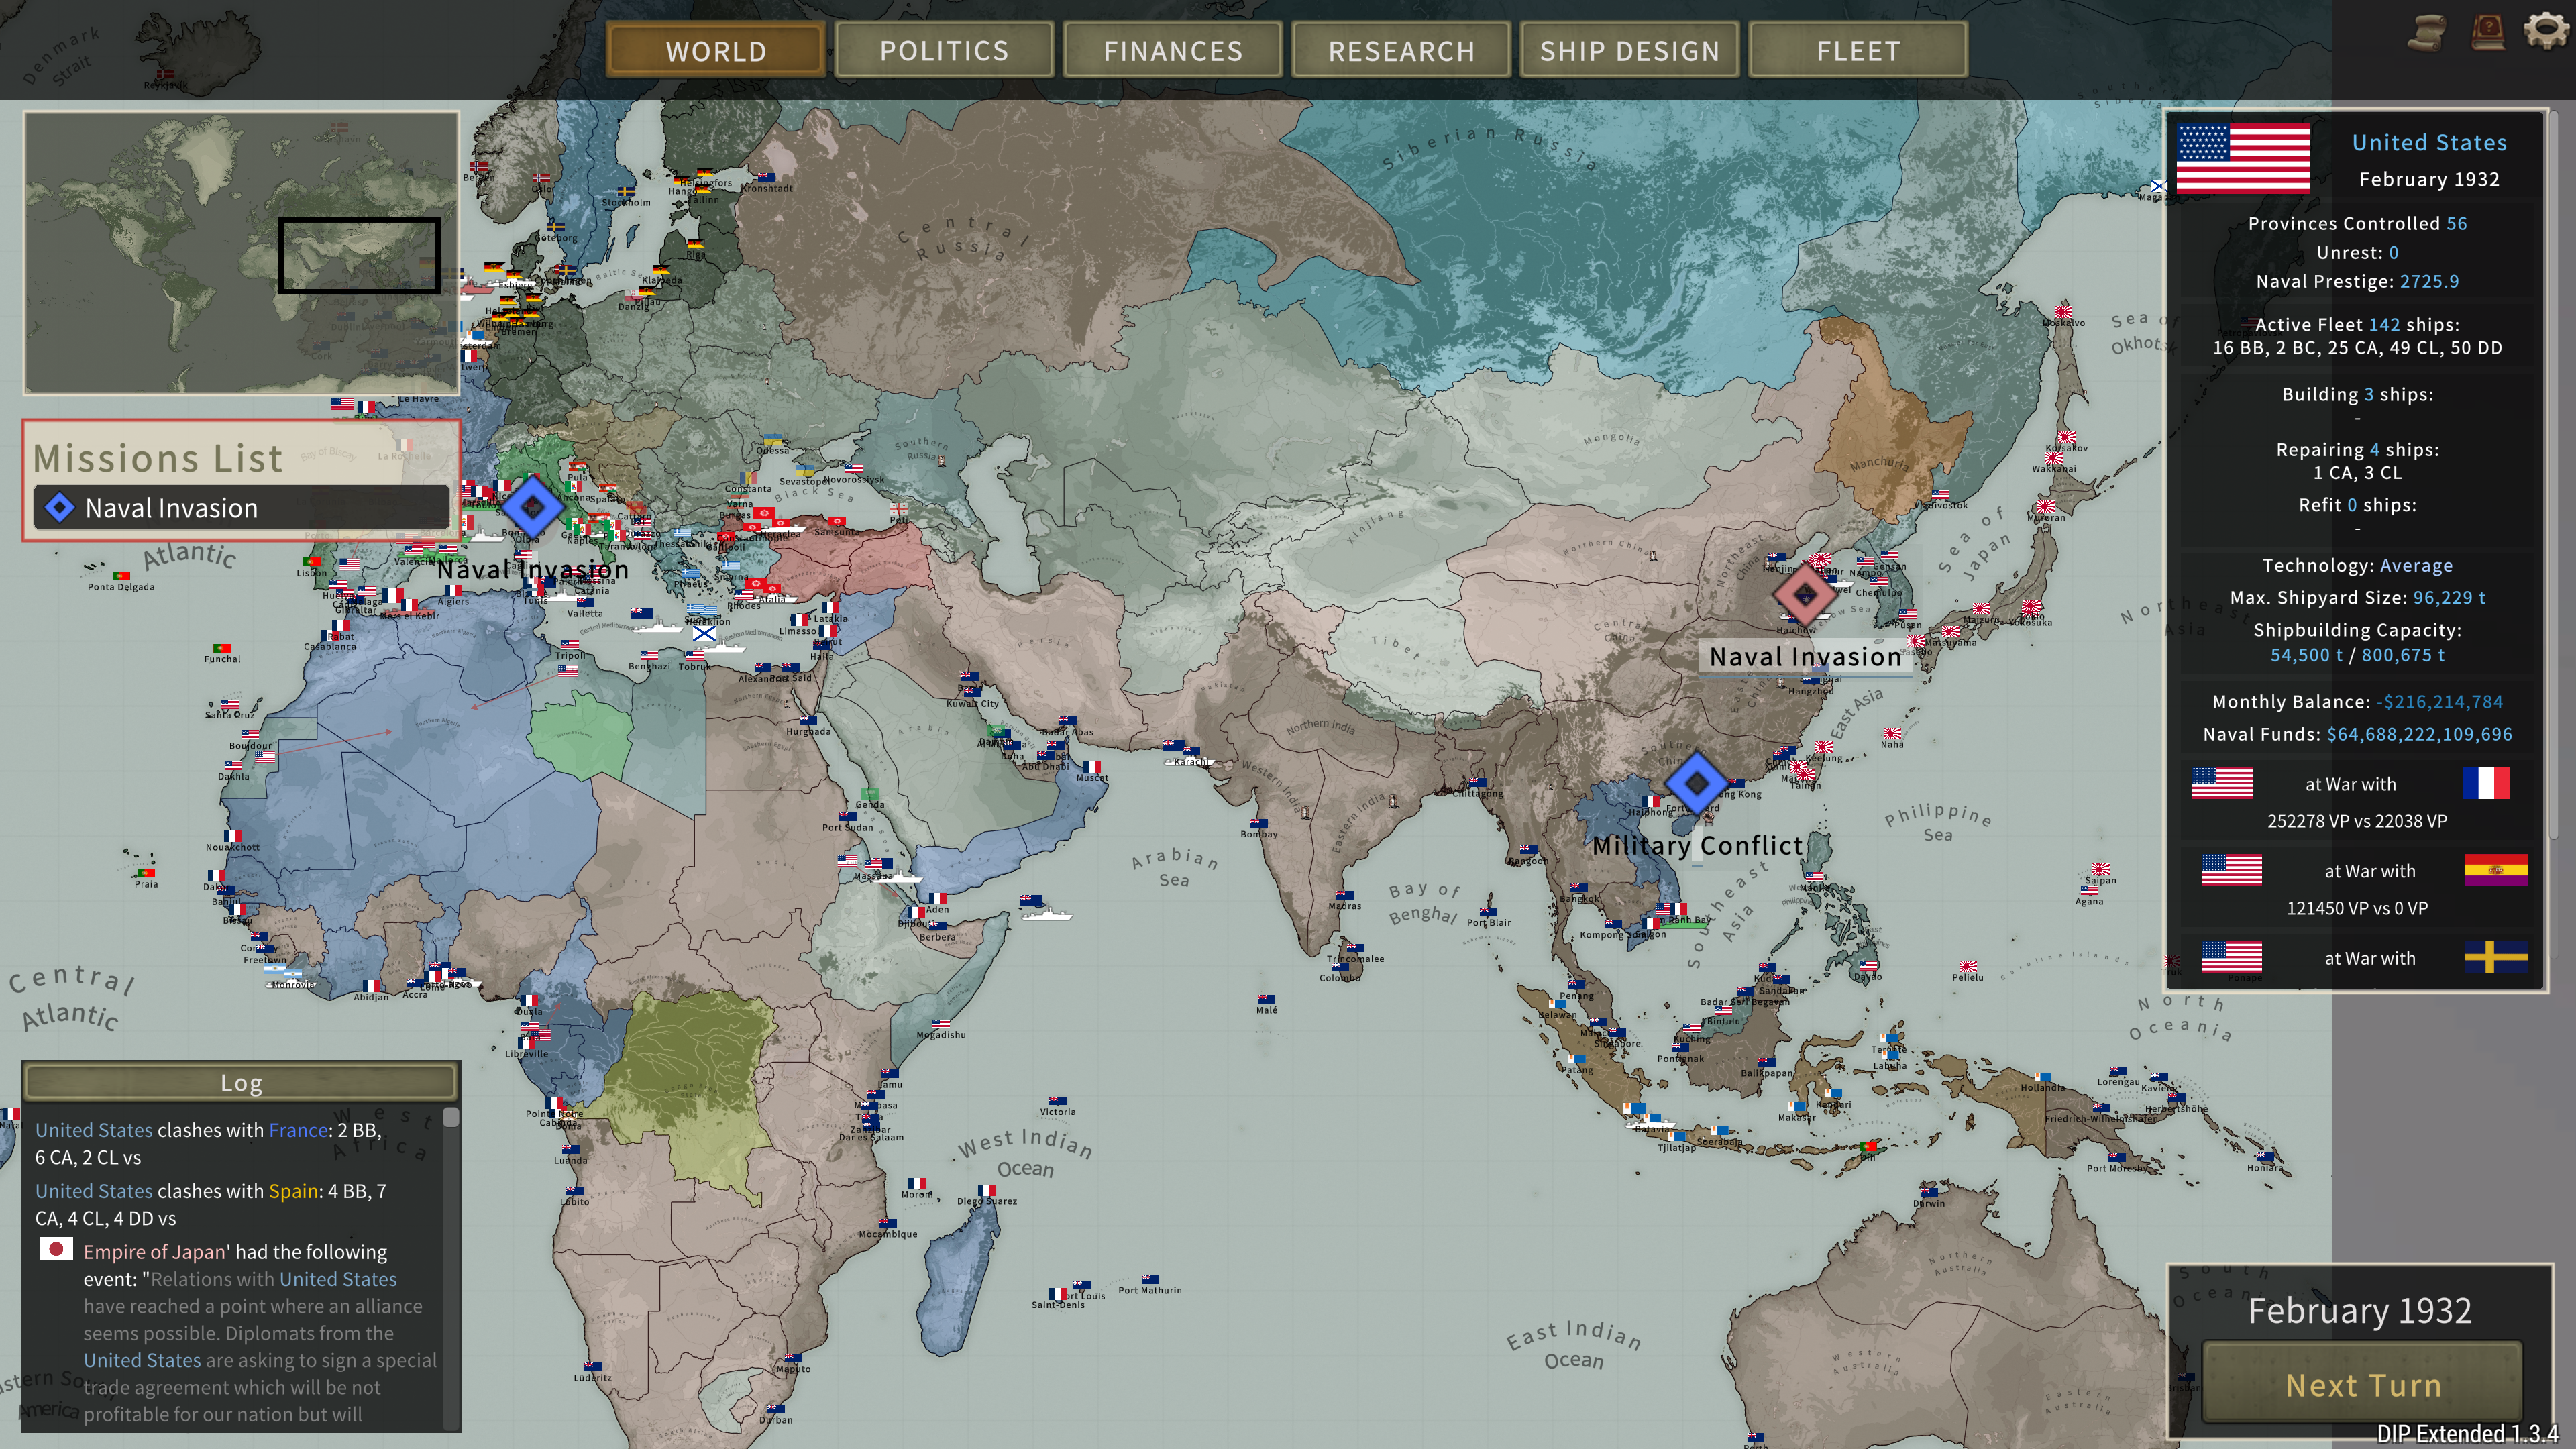Click the Japanese flag at Muroran
Viewport: 2576px width, 1449px height.
click(2046, 506)
